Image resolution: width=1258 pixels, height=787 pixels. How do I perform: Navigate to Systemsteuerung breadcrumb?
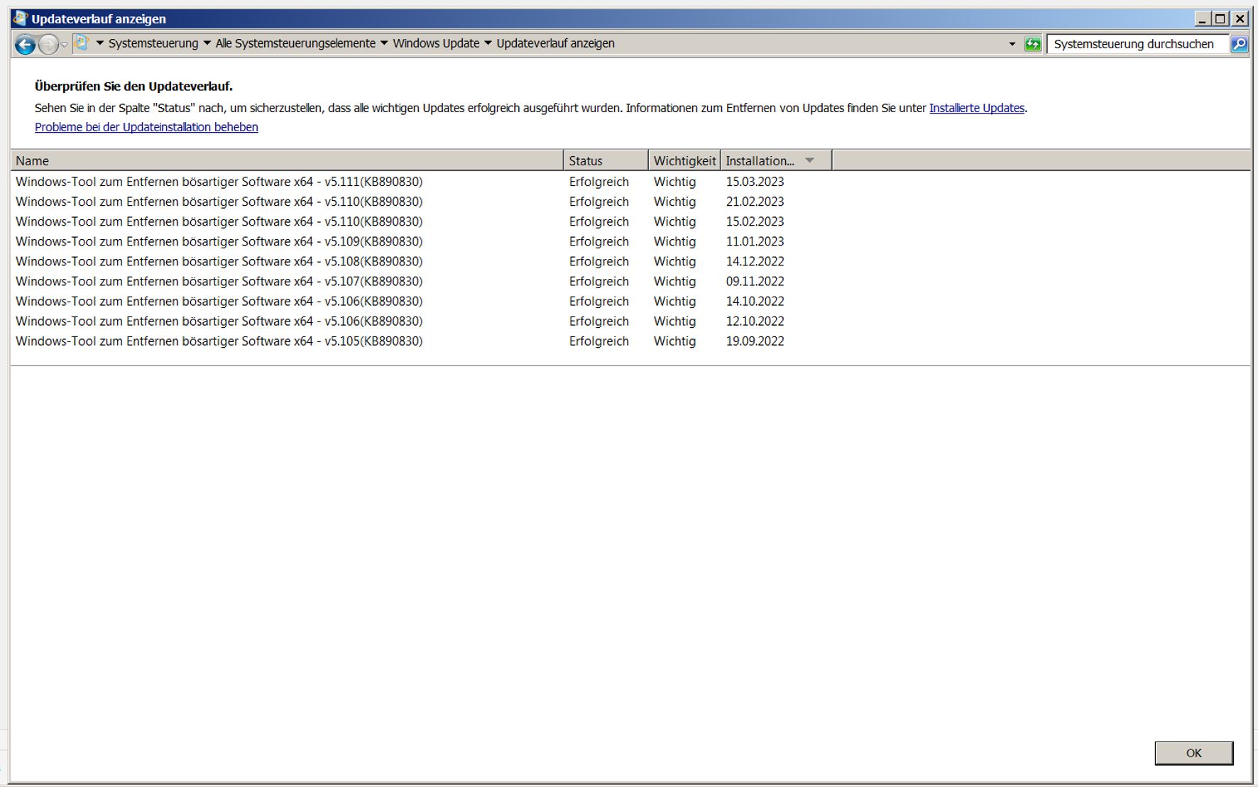click(x=153, y=43)
